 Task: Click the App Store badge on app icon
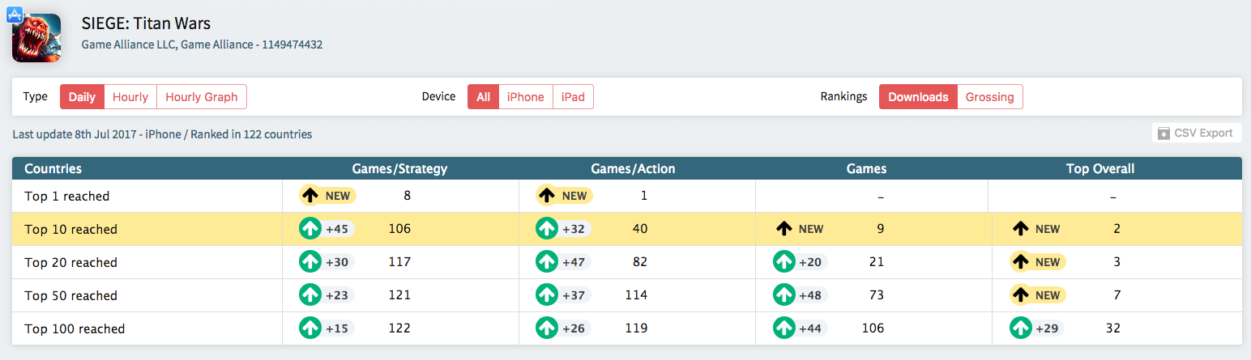click(x=16, y=15)
